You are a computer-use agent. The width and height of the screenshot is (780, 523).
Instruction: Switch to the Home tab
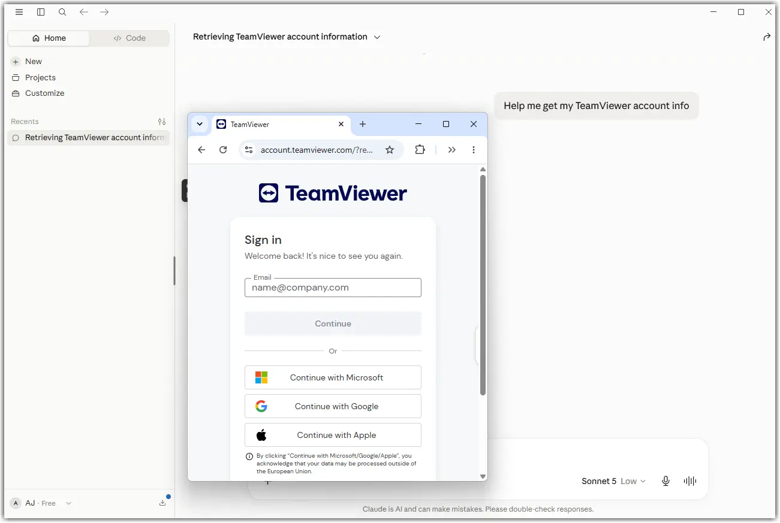[x=49, y=38]
